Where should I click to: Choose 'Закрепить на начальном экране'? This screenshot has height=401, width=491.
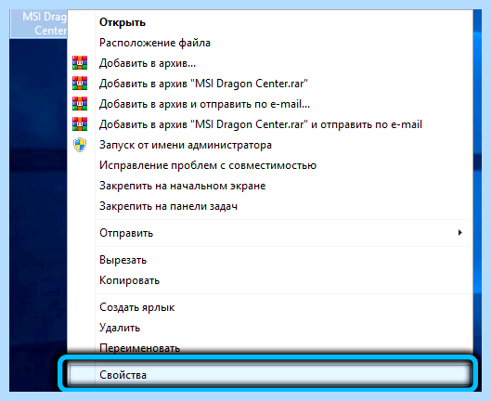270,186
